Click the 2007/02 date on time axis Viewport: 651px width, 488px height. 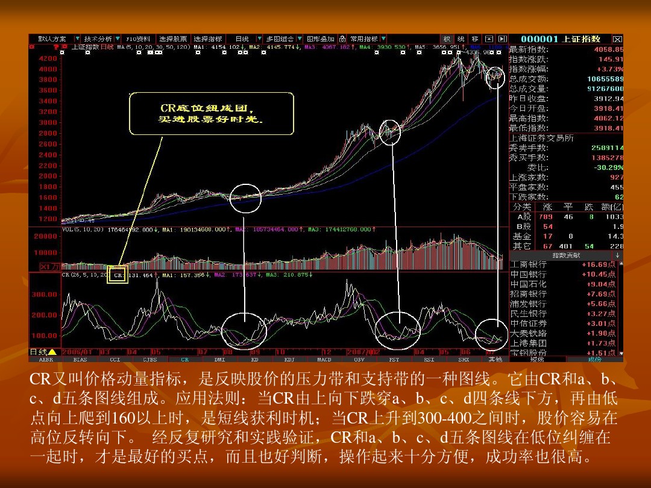pos(363,352)
